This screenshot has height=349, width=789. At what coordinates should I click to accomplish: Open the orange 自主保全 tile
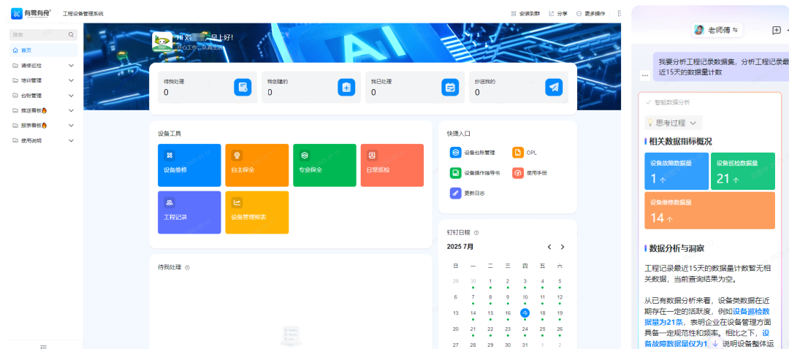256,165
